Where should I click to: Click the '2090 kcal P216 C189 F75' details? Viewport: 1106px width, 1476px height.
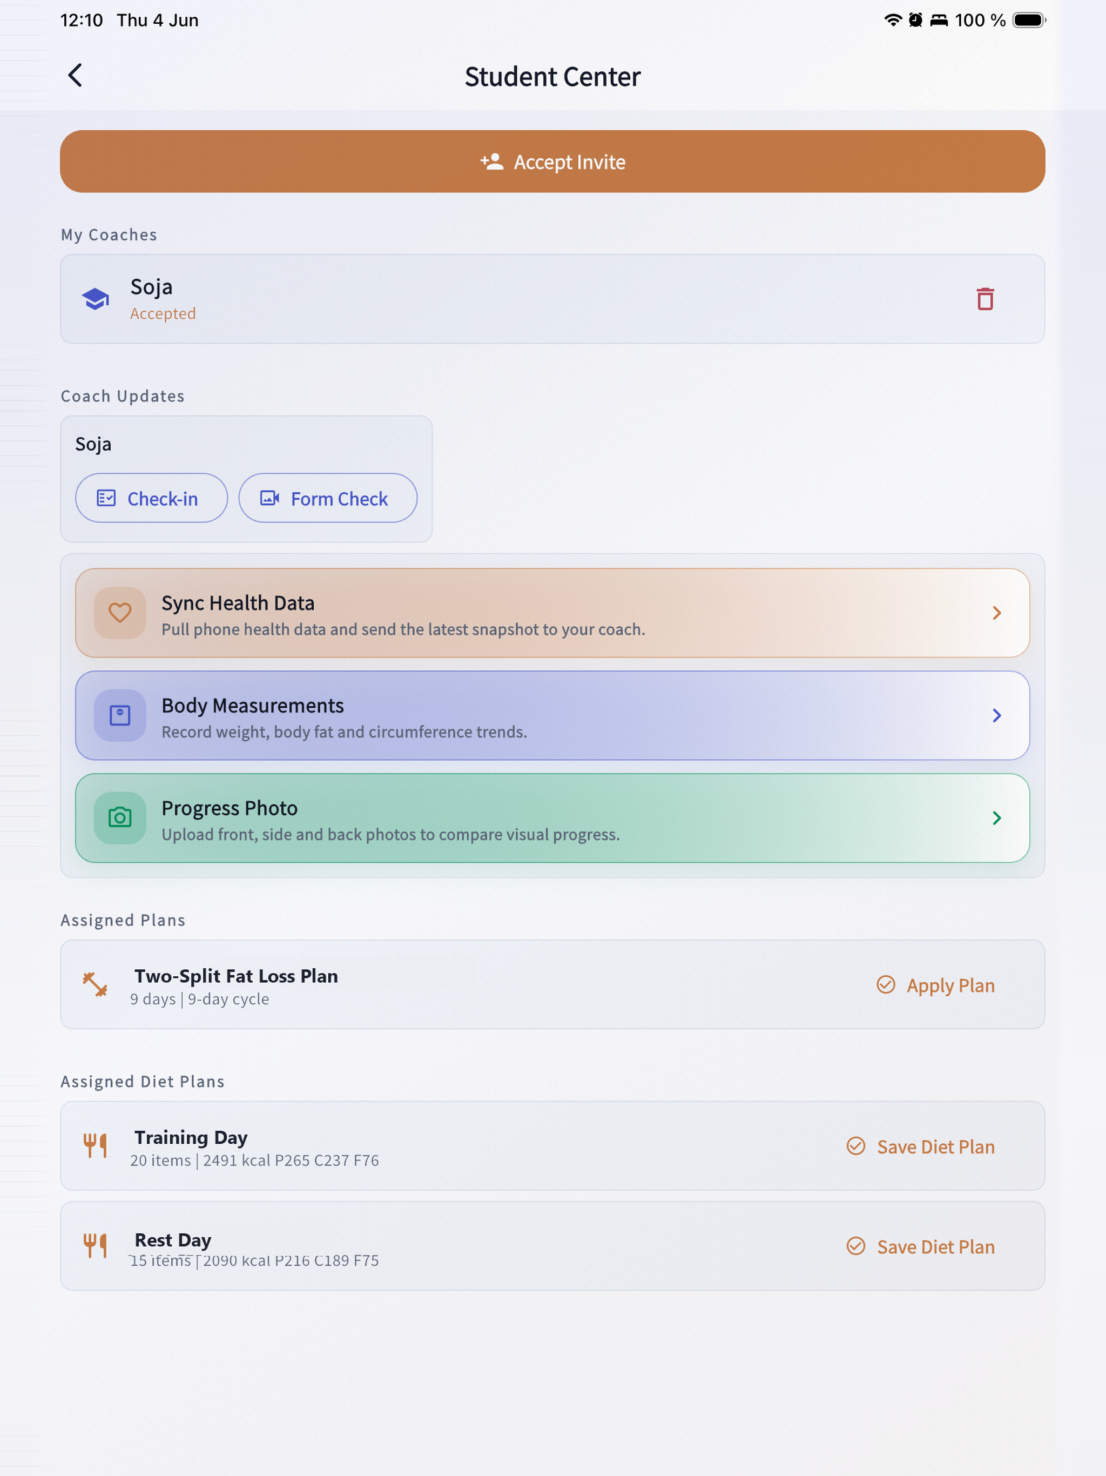tap(291, 1260)
